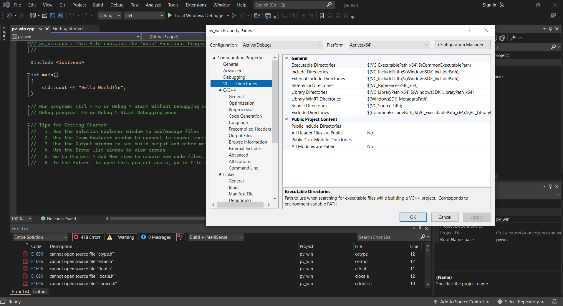Click the OK button in Property Pages

(x=413, y=217)
